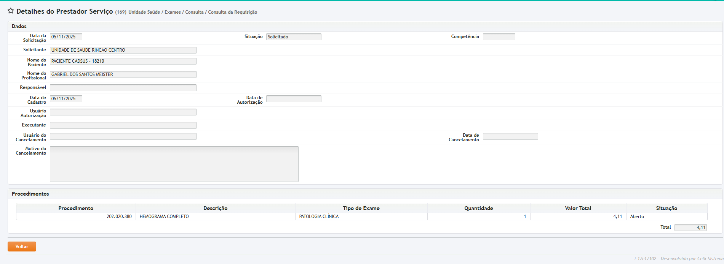Click the Voltar button

22,247
